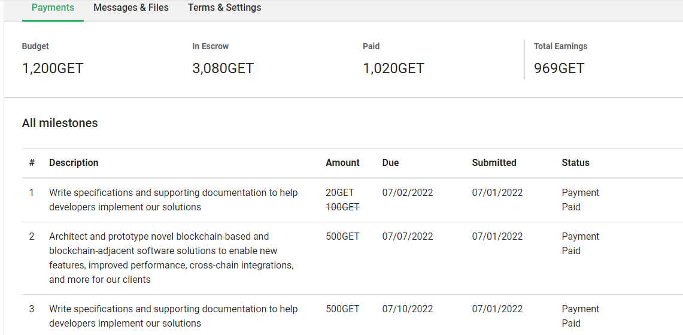Click the Due column header
The height and width of the screenshot is (335, 683).
390,162
